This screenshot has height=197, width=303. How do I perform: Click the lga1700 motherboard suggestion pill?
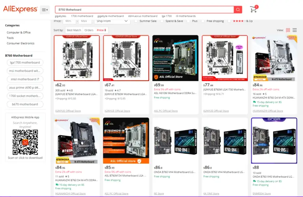pos(25,63)
